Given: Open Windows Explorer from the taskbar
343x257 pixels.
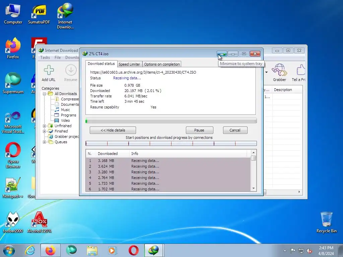Looking at the screenshot, I should 92,250.
